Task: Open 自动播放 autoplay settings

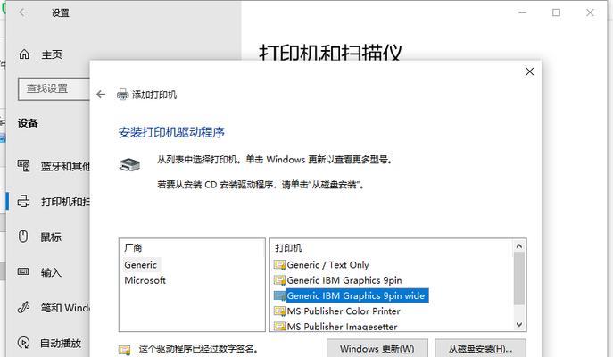Action: [61, 343]
